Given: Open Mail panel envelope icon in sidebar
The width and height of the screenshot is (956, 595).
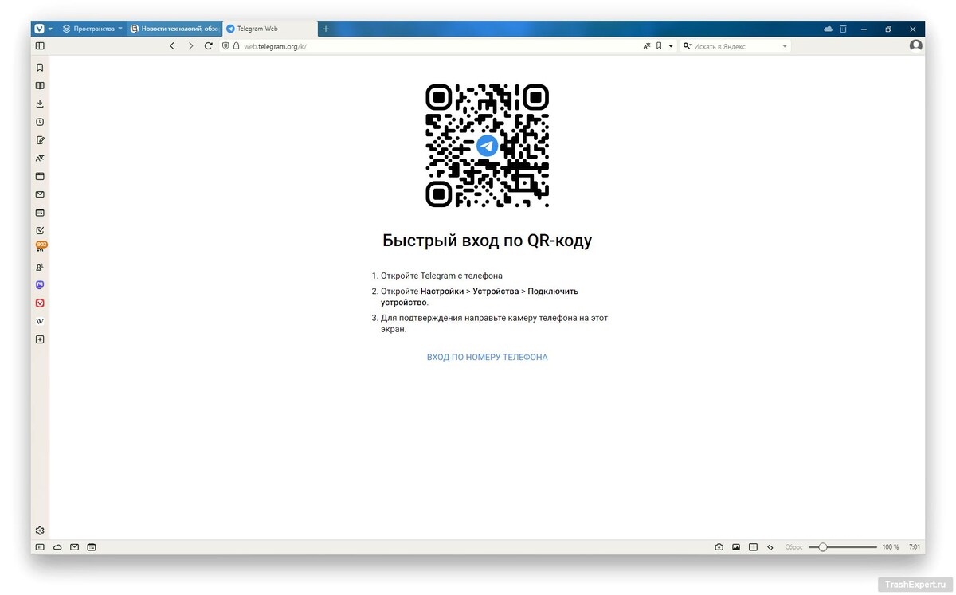Looking at the screenshot, I should pyautogui.click(x=40, y=194).
